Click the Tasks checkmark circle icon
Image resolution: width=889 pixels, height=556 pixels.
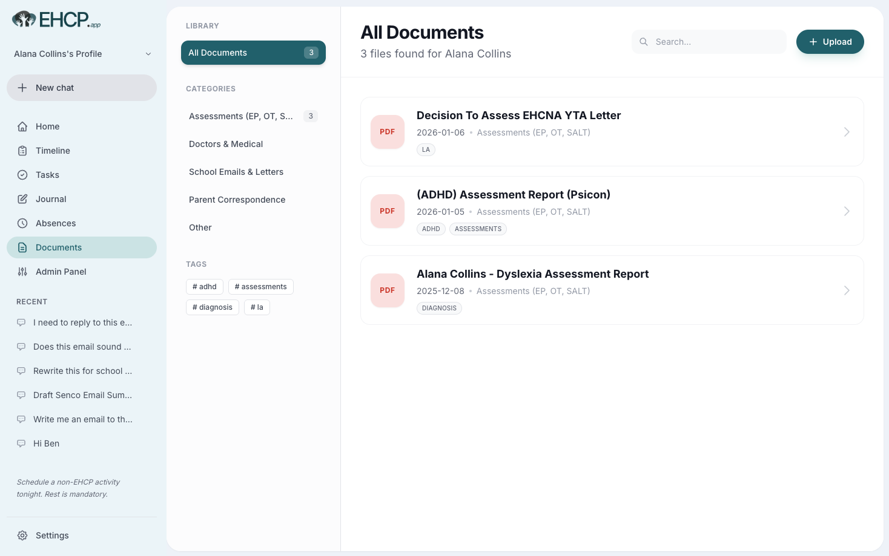22,175
